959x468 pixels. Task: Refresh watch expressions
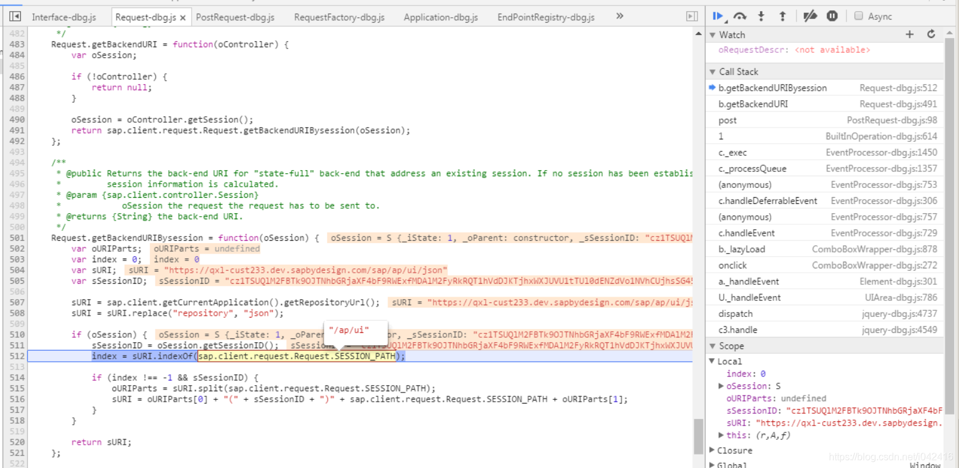pyautogui.click(x=931, y=34)
